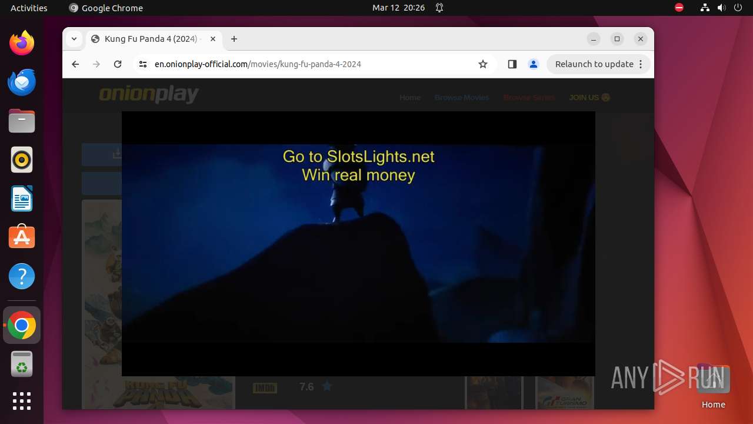
Task: Select the Google Chrome dock icon
Action: [22, 325]
